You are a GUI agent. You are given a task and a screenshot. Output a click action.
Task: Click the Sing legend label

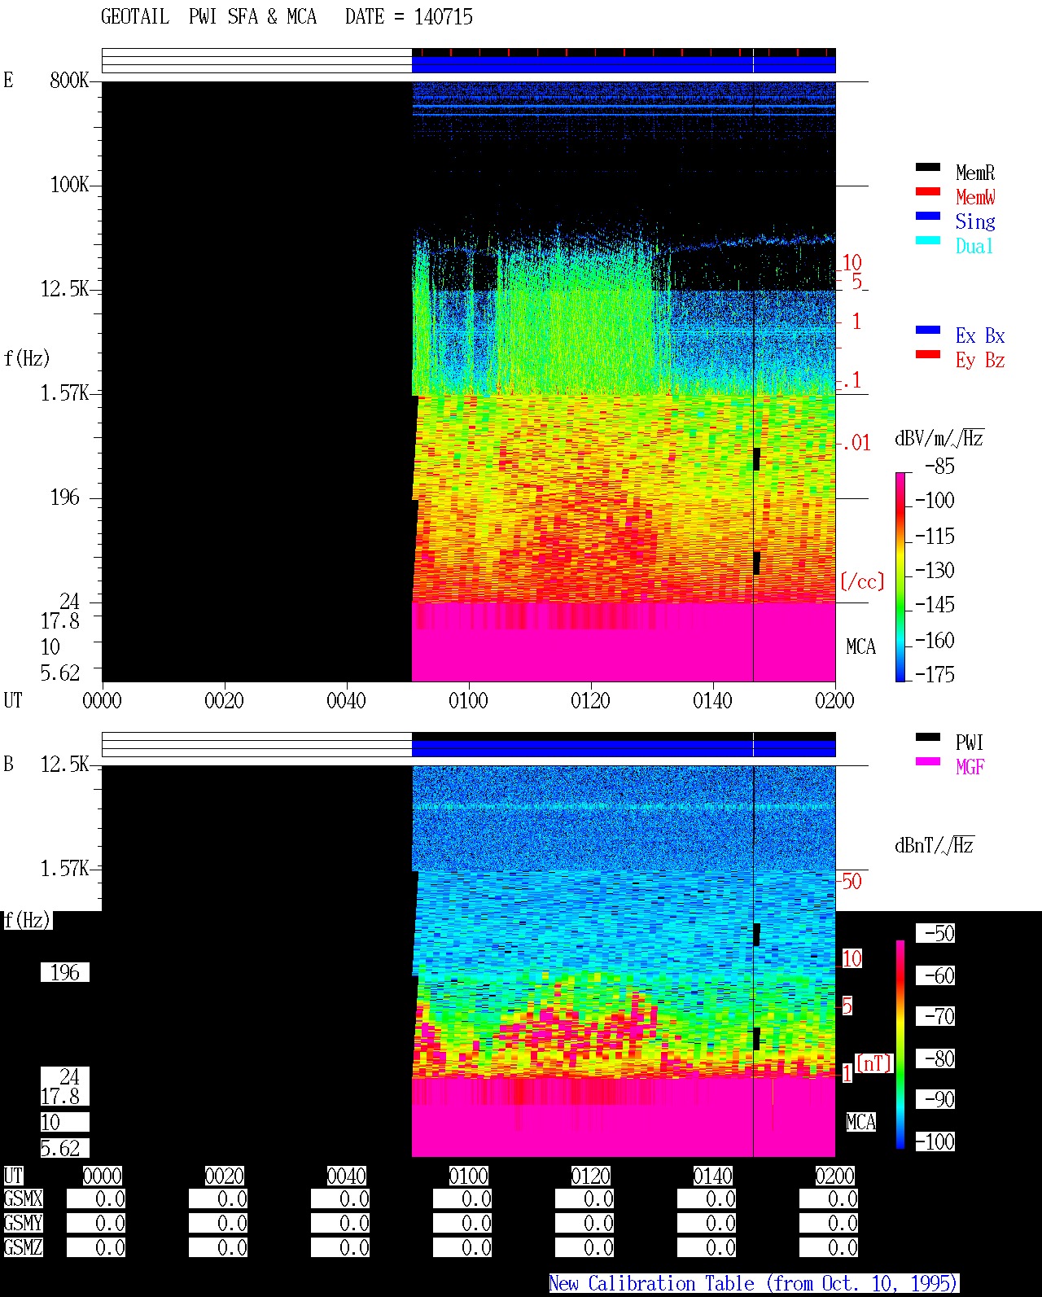coord(975,221)
